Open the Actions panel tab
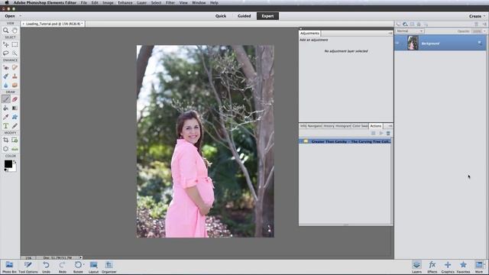 click(x=375, y=126)
